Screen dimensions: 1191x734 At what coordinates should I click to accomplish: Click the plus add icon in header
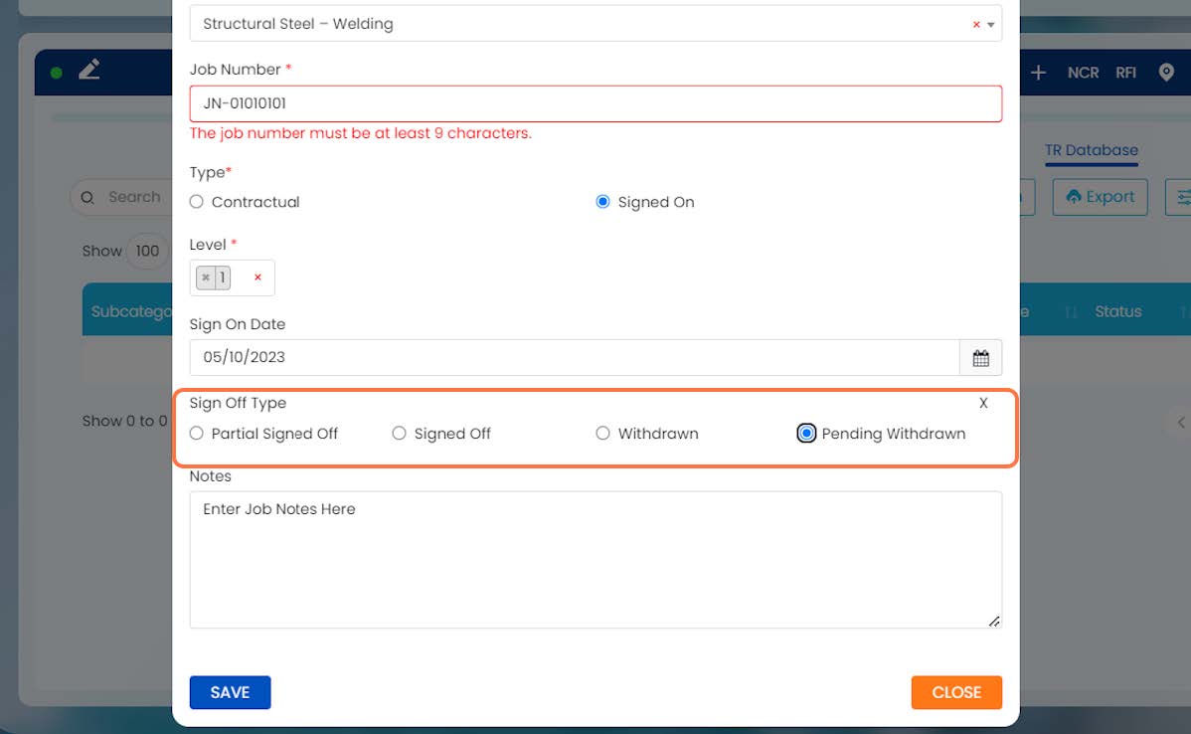coord(1038,73)
